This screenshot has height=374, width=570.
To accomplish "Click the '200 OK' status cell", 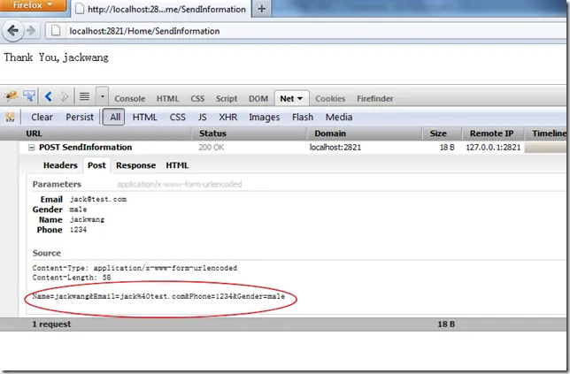I will pos(212,148).
